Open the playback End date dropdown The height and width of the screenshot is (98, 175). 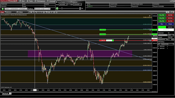point(77,4)
